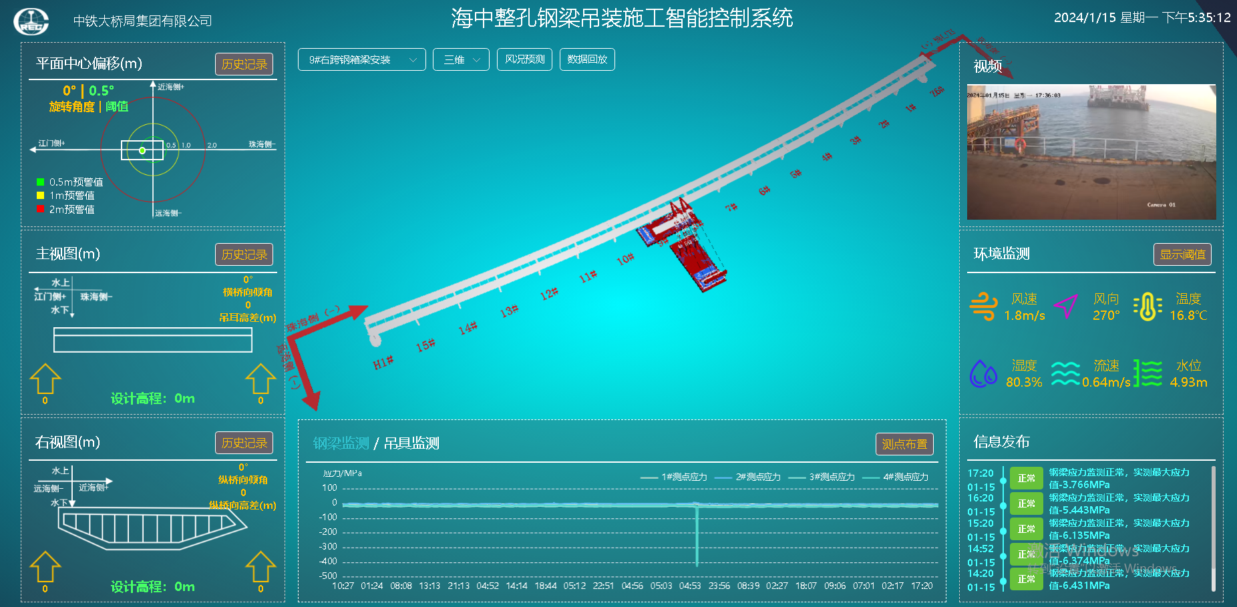Open the 三维 view mode dropdown
Screen dimensions: 1237x607
coord(461,59)
